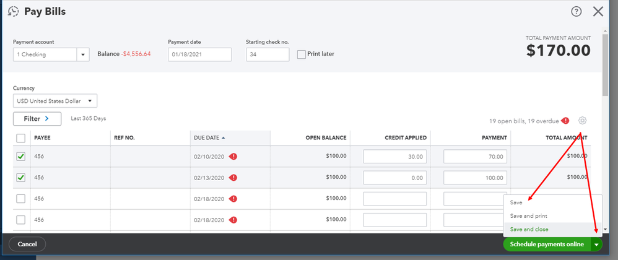
Task: Open table settings gear icon
Action: point(583,121)
